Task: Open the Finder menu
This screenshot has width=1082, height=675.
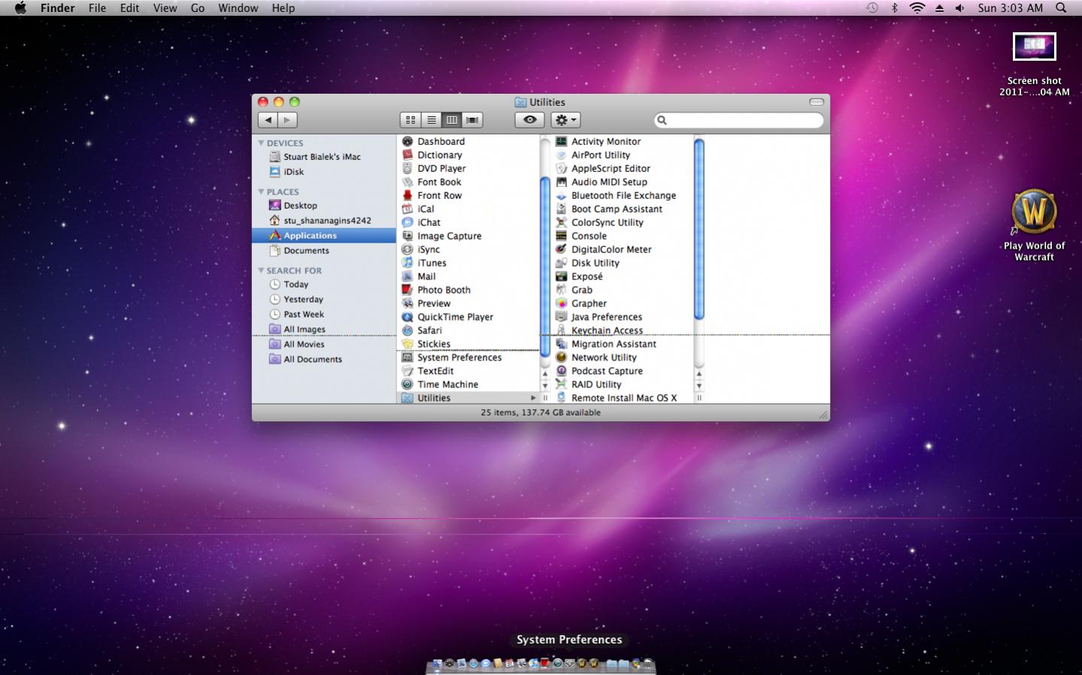Action: click(57, 8)
